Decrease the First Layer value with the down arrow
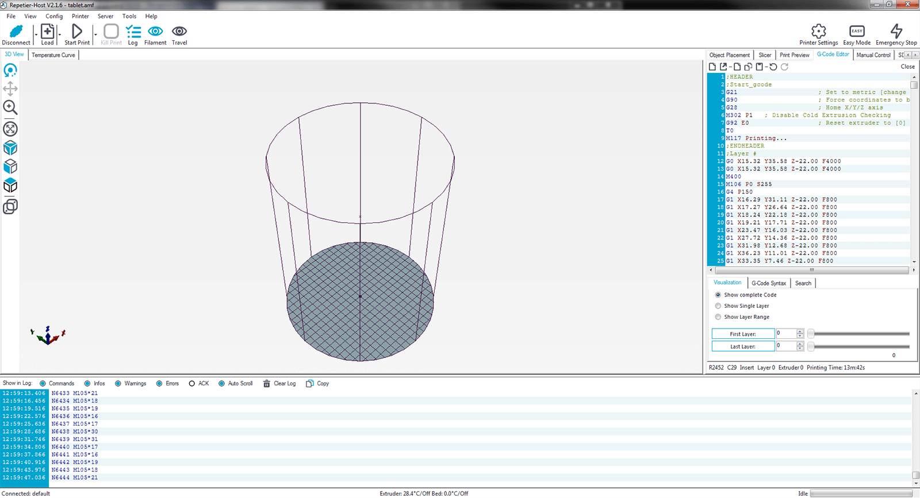This screenshot has width=920, height=498. click(800, 336)
